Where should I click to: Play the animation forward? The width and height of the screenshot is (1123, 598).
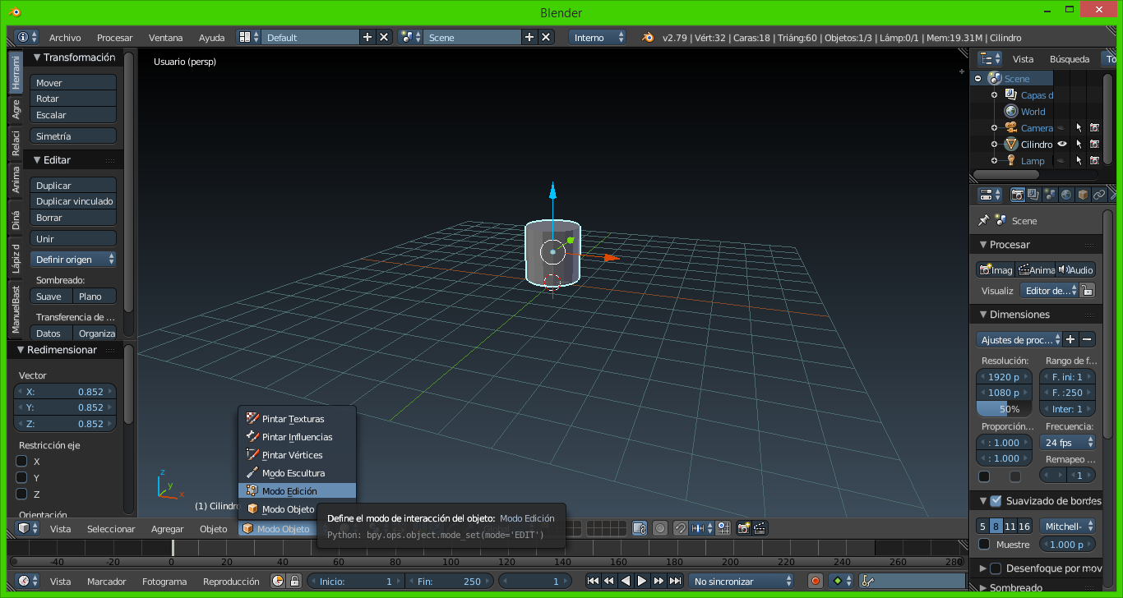tap(642, 582)
